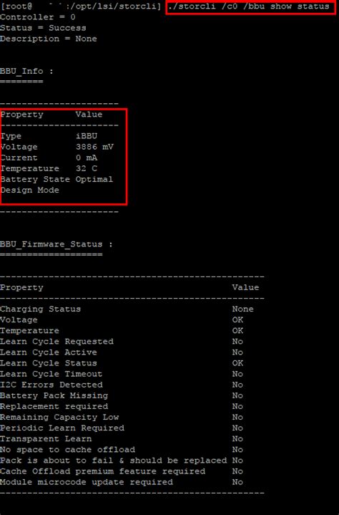Click the 'Transparent Learn' label
Viewport: 339px width, 515px height.
tap(46, 439)
